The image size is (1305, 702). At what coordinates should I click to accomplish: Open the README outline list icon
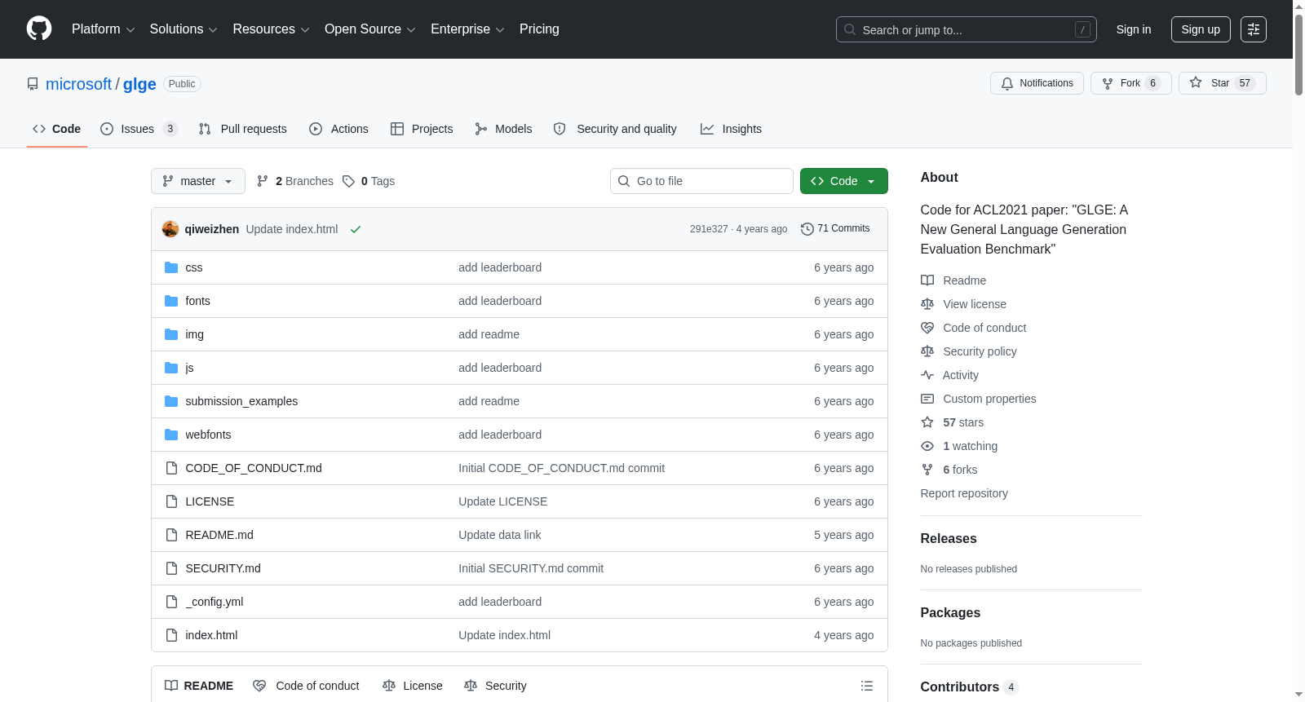(x=867, y=686)
